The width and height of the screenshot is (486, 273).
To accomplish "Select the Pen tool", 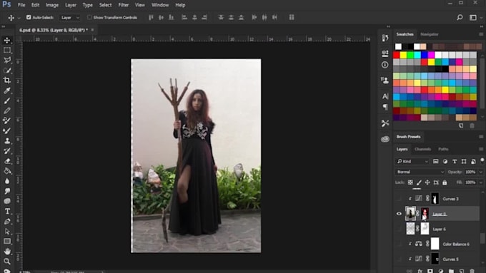I will click(7, 222).
